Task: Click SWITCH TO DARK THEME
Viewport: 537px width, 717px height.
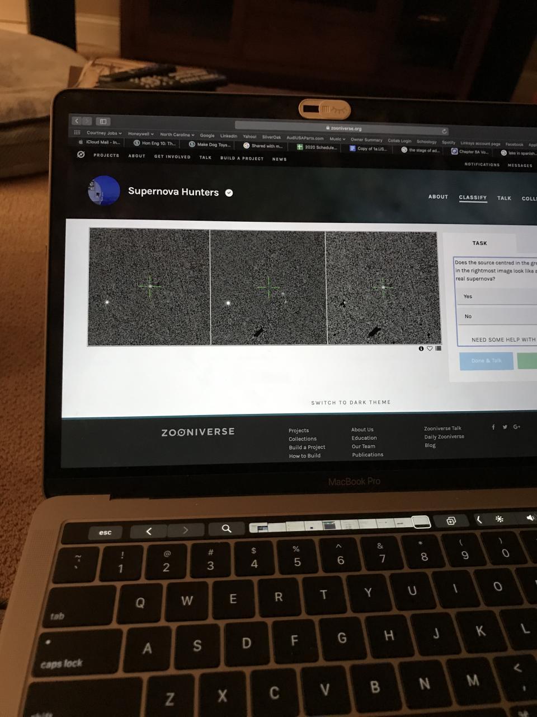Action: coord(351,402)
